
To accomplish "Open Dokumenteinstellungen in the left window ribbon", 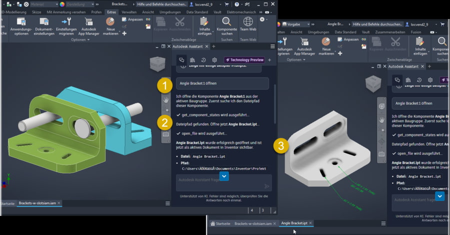I will pyautogui.click(x=44, y=27).
